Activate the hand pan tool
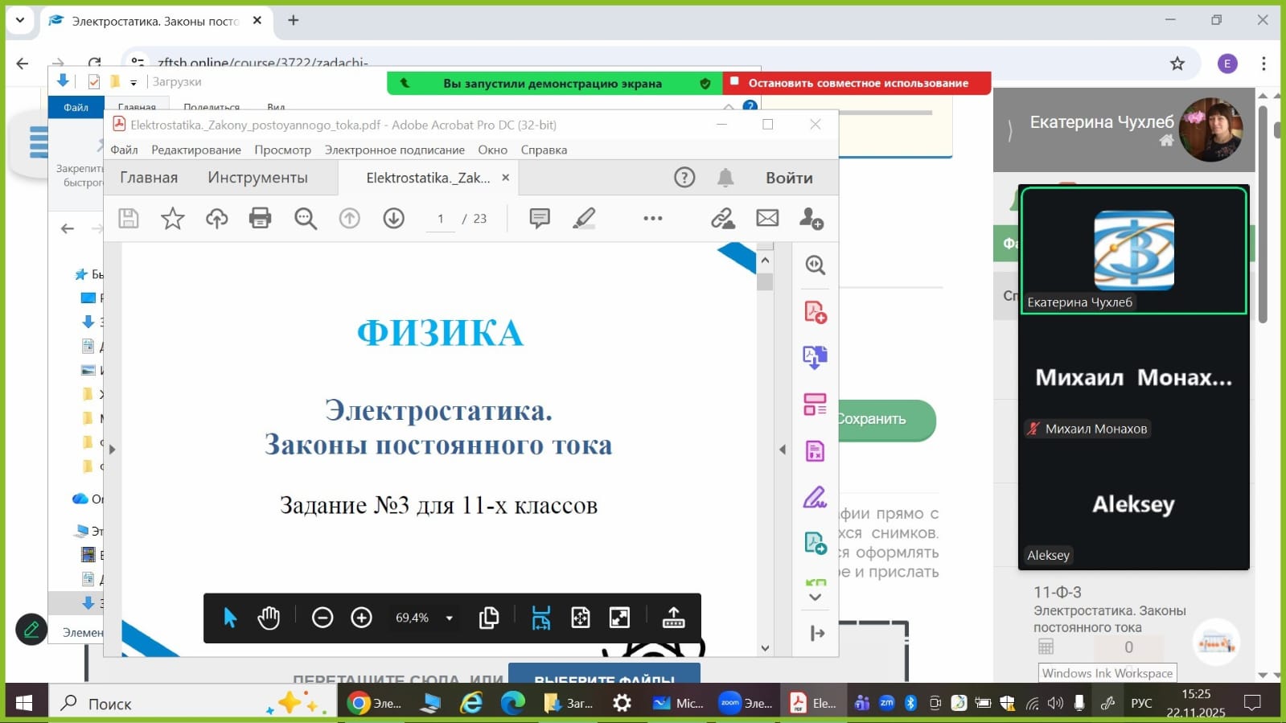This screenshot has height=723, width=1286. coord(269,618)
